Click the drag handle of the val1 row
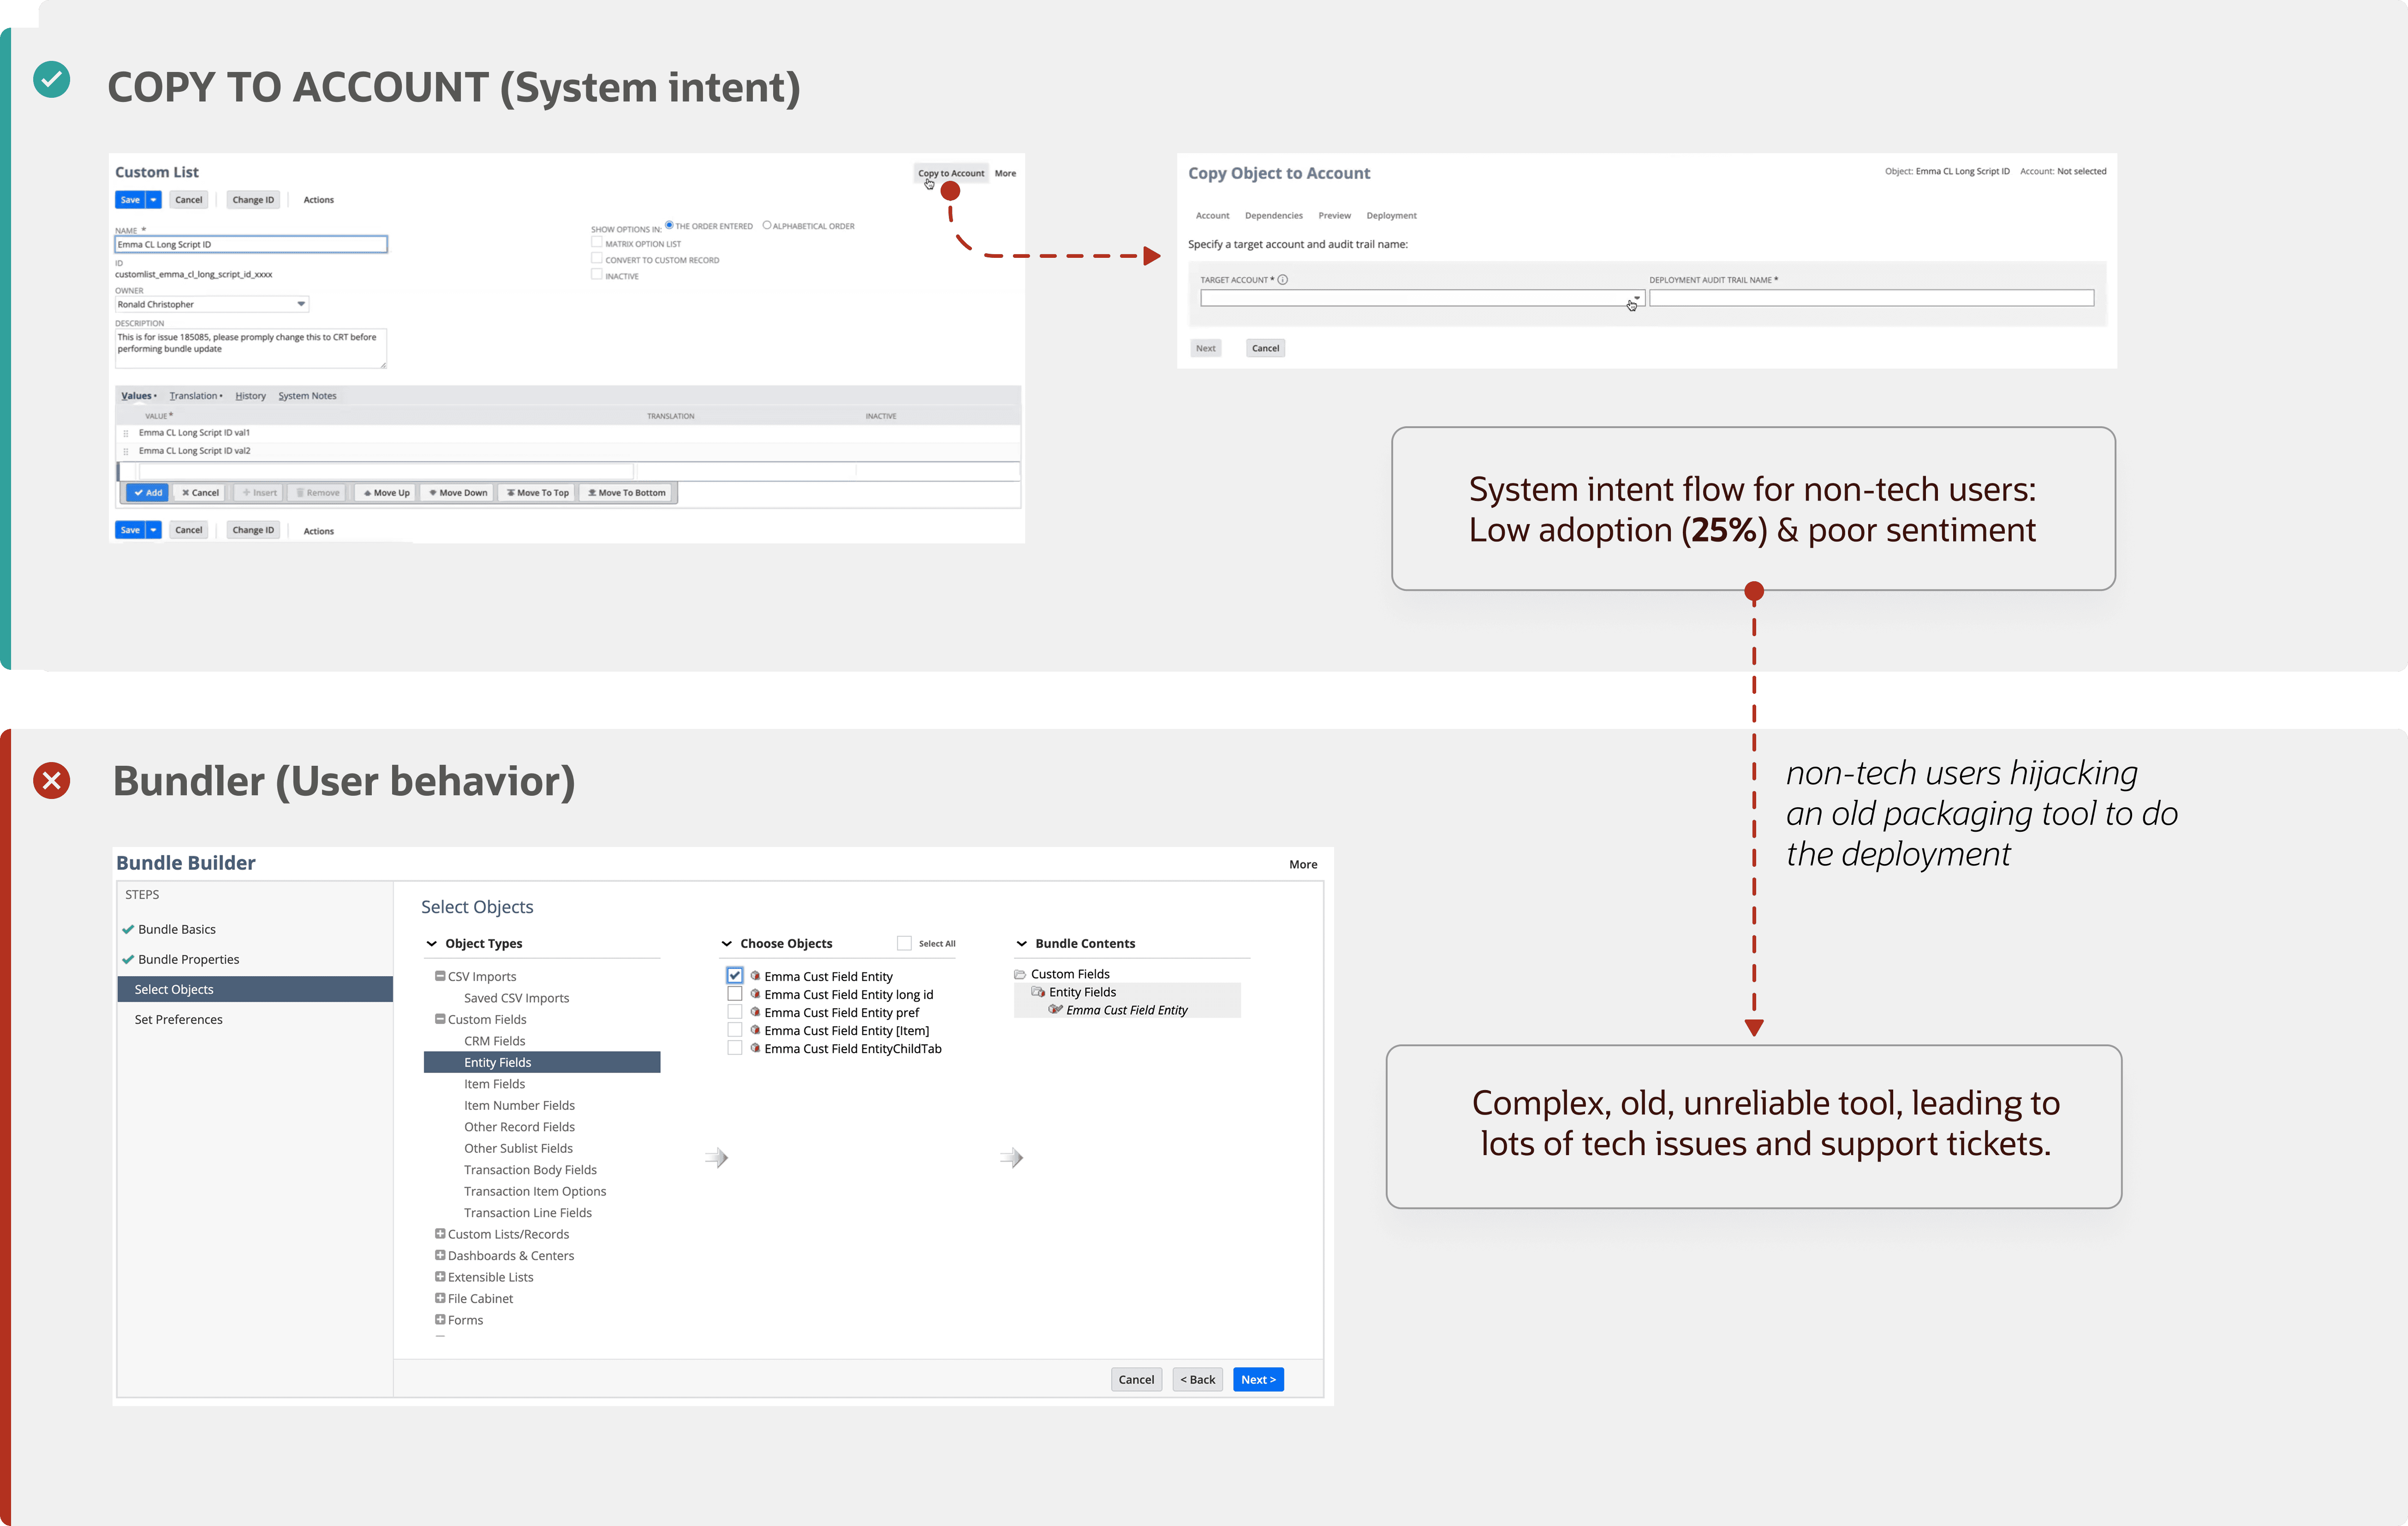Image resolution: width=2408 pixels, height=1526 pixels. 126,433
